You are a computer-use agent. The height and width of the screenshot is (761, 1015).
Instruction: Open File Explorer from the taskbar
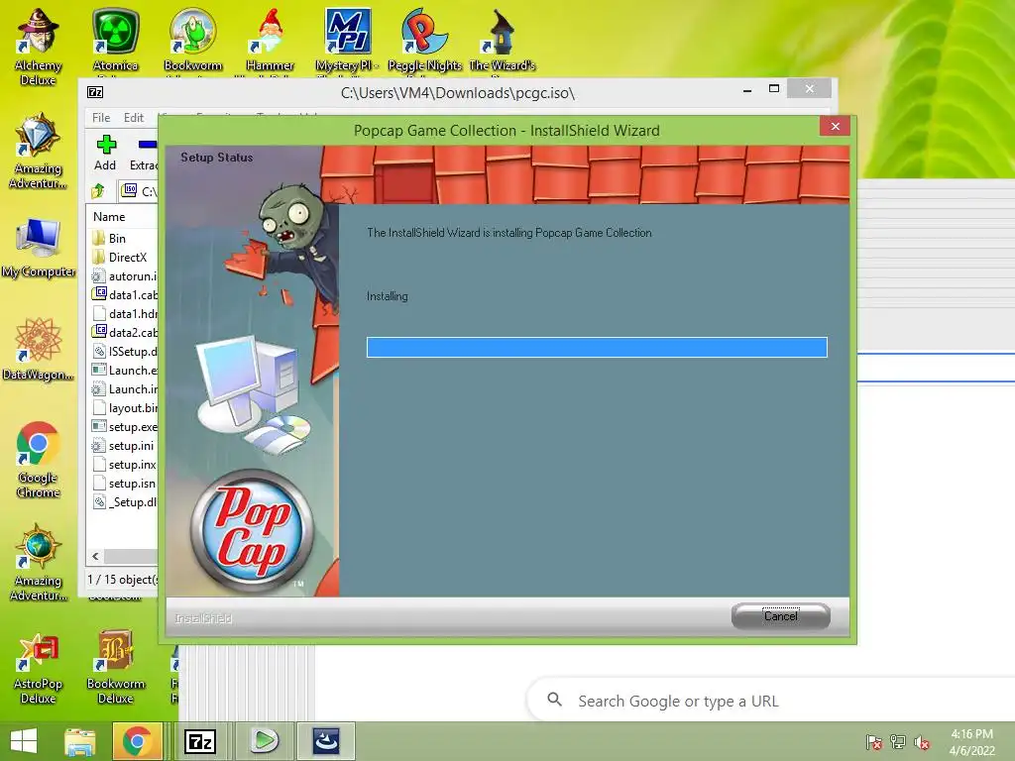(79, 741)
